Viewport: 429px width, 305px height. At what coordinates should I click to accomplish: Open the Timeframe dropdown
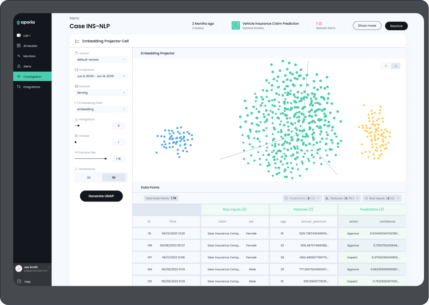coord(101,76)
